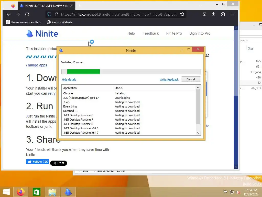Close the Ninite browser tab
The height and width of the screenshot is (197, 262).
(71, 6)
